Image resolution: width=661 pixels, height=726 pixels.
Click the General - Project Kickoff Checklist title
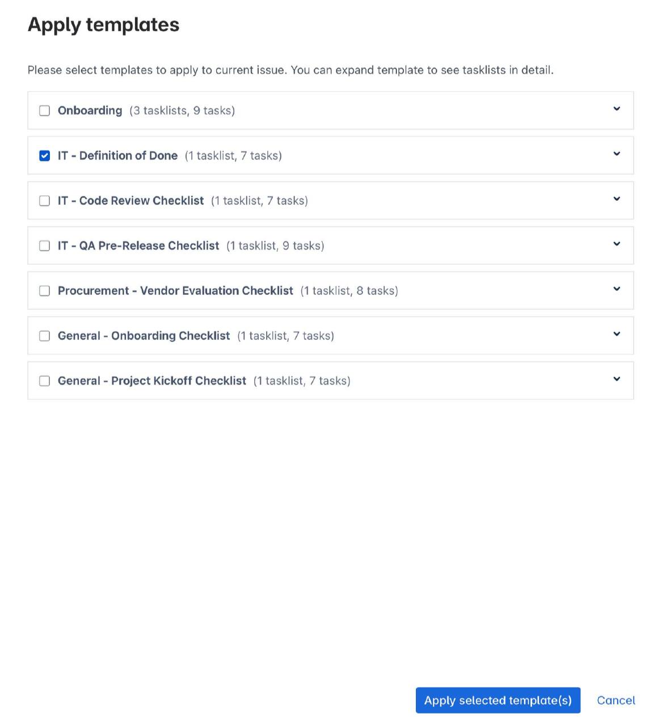(x=152, y=381)
